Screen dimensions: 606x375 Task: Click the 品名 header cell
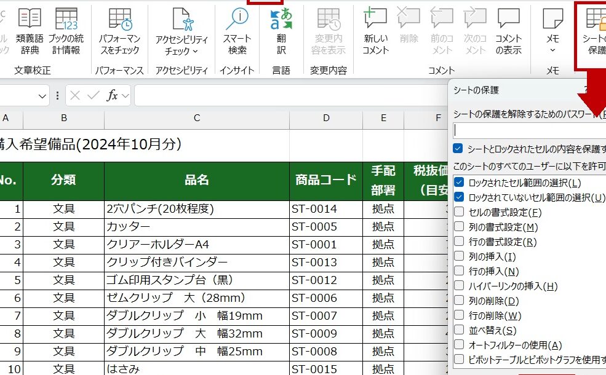pos(197,180)
